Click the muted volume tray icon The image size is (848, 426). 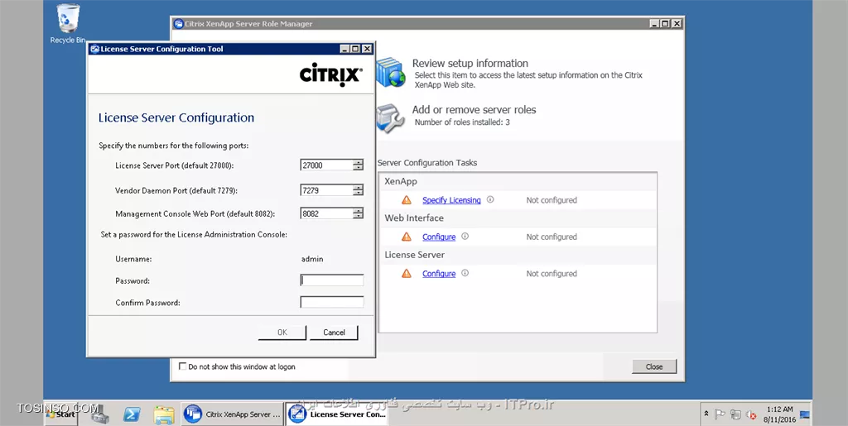[x=751, y=414]
